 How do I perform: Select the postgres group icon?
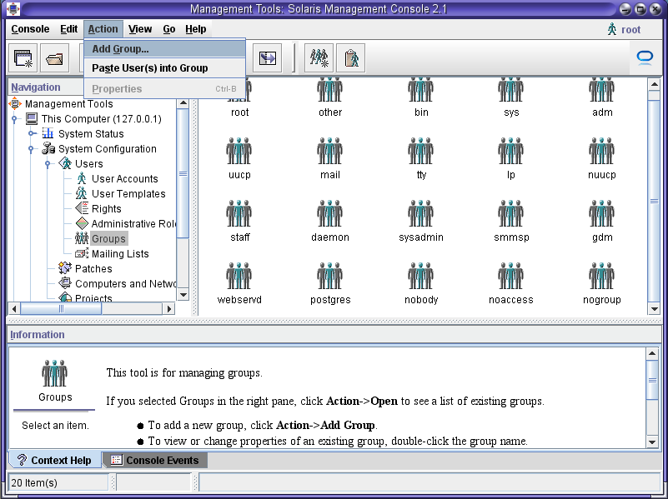[x=329, y=276]
